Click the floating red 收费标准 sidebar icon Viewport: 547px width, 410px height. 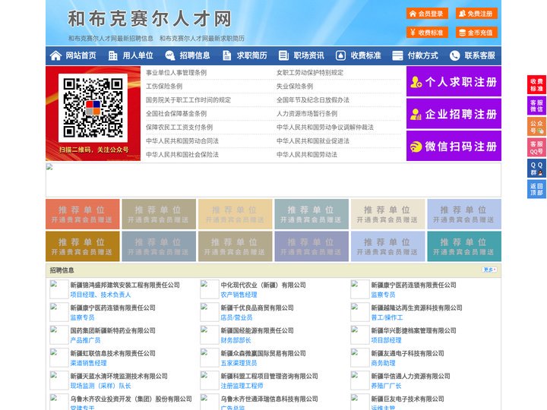536,85
